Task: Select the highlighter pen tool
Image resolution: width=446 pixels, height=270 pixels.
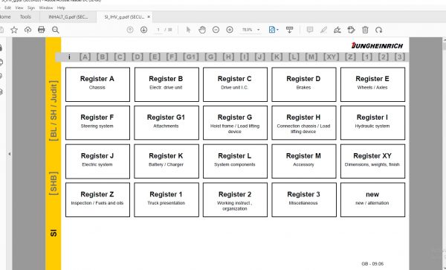Action: (323, 30)
